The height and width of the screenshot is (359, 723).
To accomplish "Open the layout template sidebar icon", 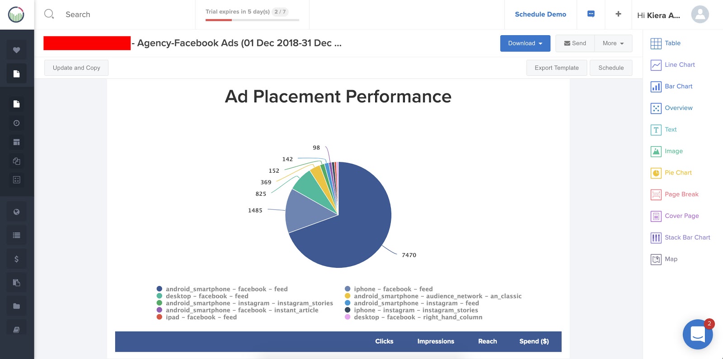I will click(16, 142).
